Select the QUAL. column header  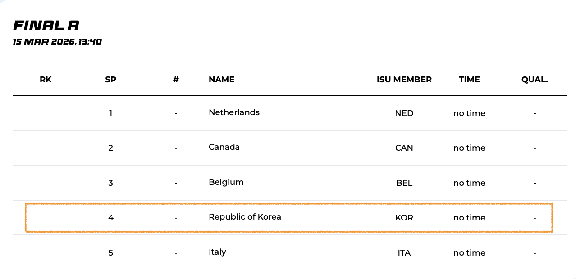click(535, 80)
